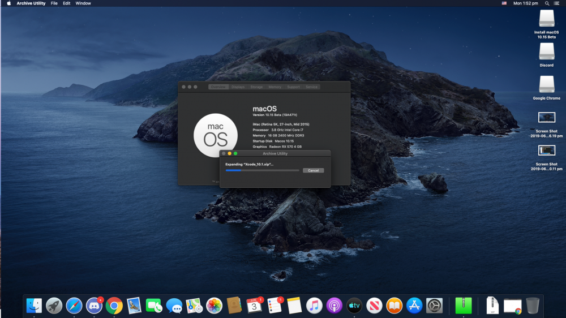Zoom the Archive Utility window green button

[235, 153]
